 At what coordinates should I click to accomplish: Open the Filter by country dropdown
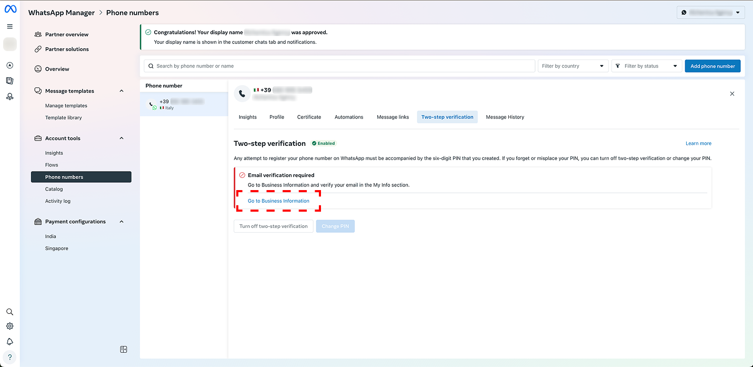573,66
